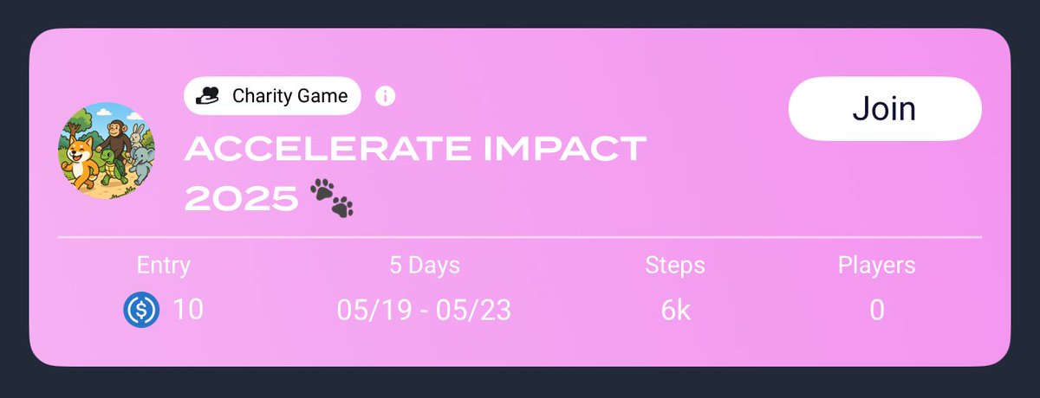The width and height of the screenshot is (1040, 398).
Task: Select the 6k steps value
Action: pyautogui.click(x=676, y=310)
